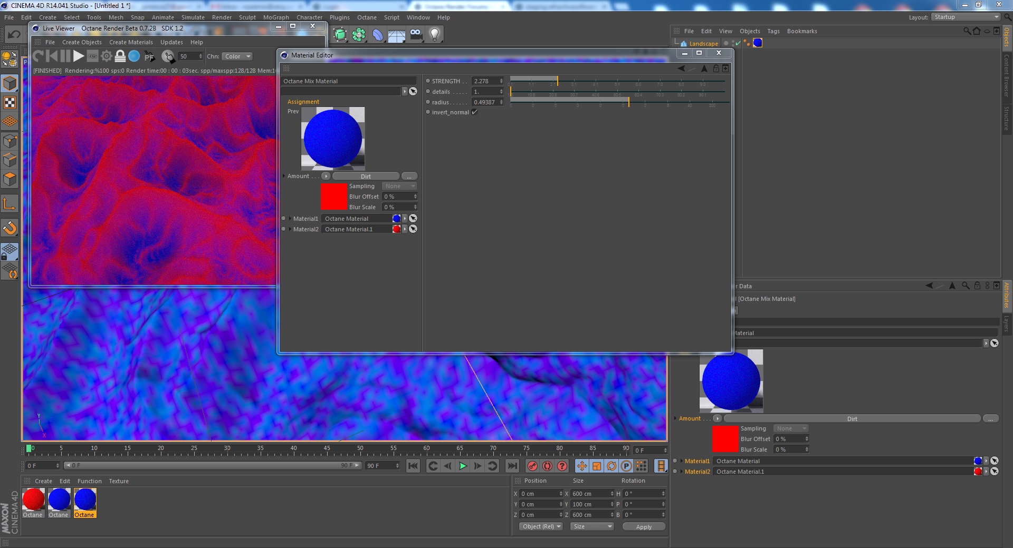Screen dimensions: 1013x548
Task: Click the search icon in Object Manager
Action: click(967, 31)
